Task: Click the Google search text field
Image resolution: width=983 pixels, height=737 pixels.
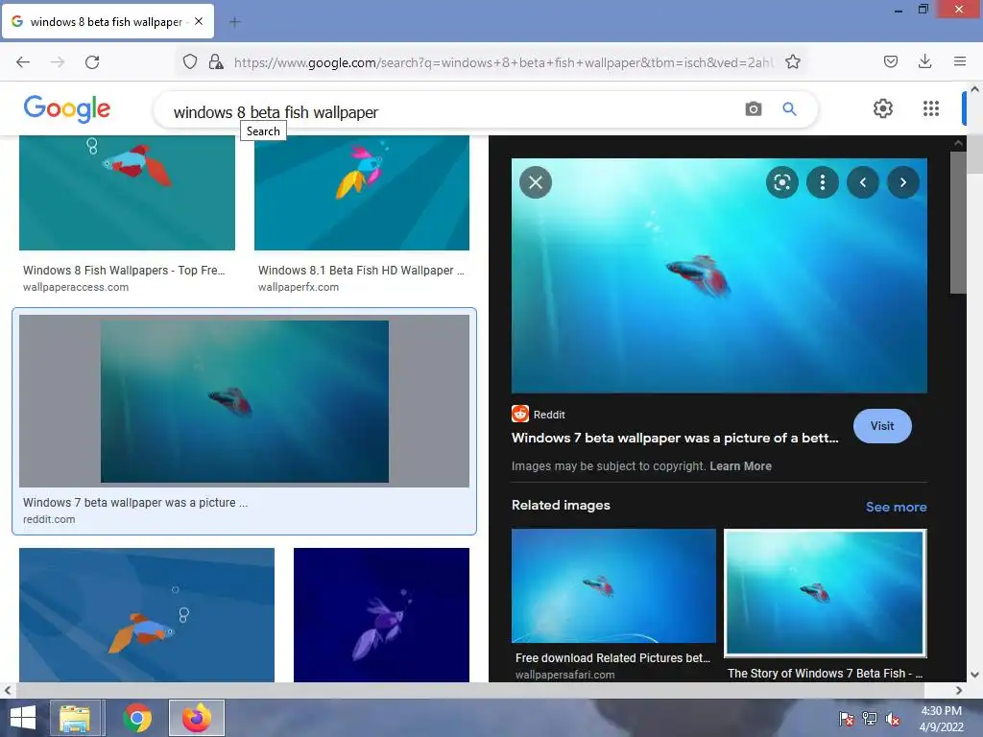Action: point(451,112)
